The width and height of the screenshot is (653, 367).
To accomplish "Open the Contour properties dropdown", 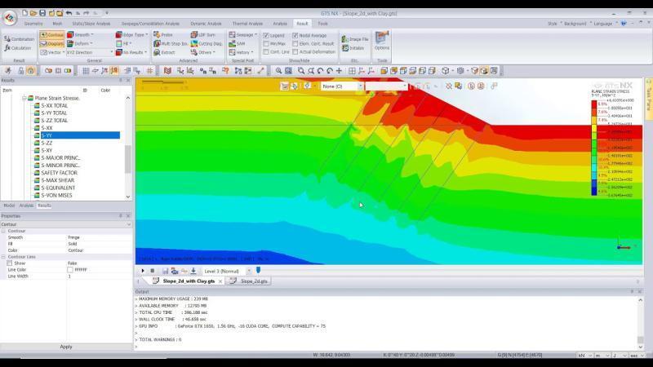I will 66,224.
